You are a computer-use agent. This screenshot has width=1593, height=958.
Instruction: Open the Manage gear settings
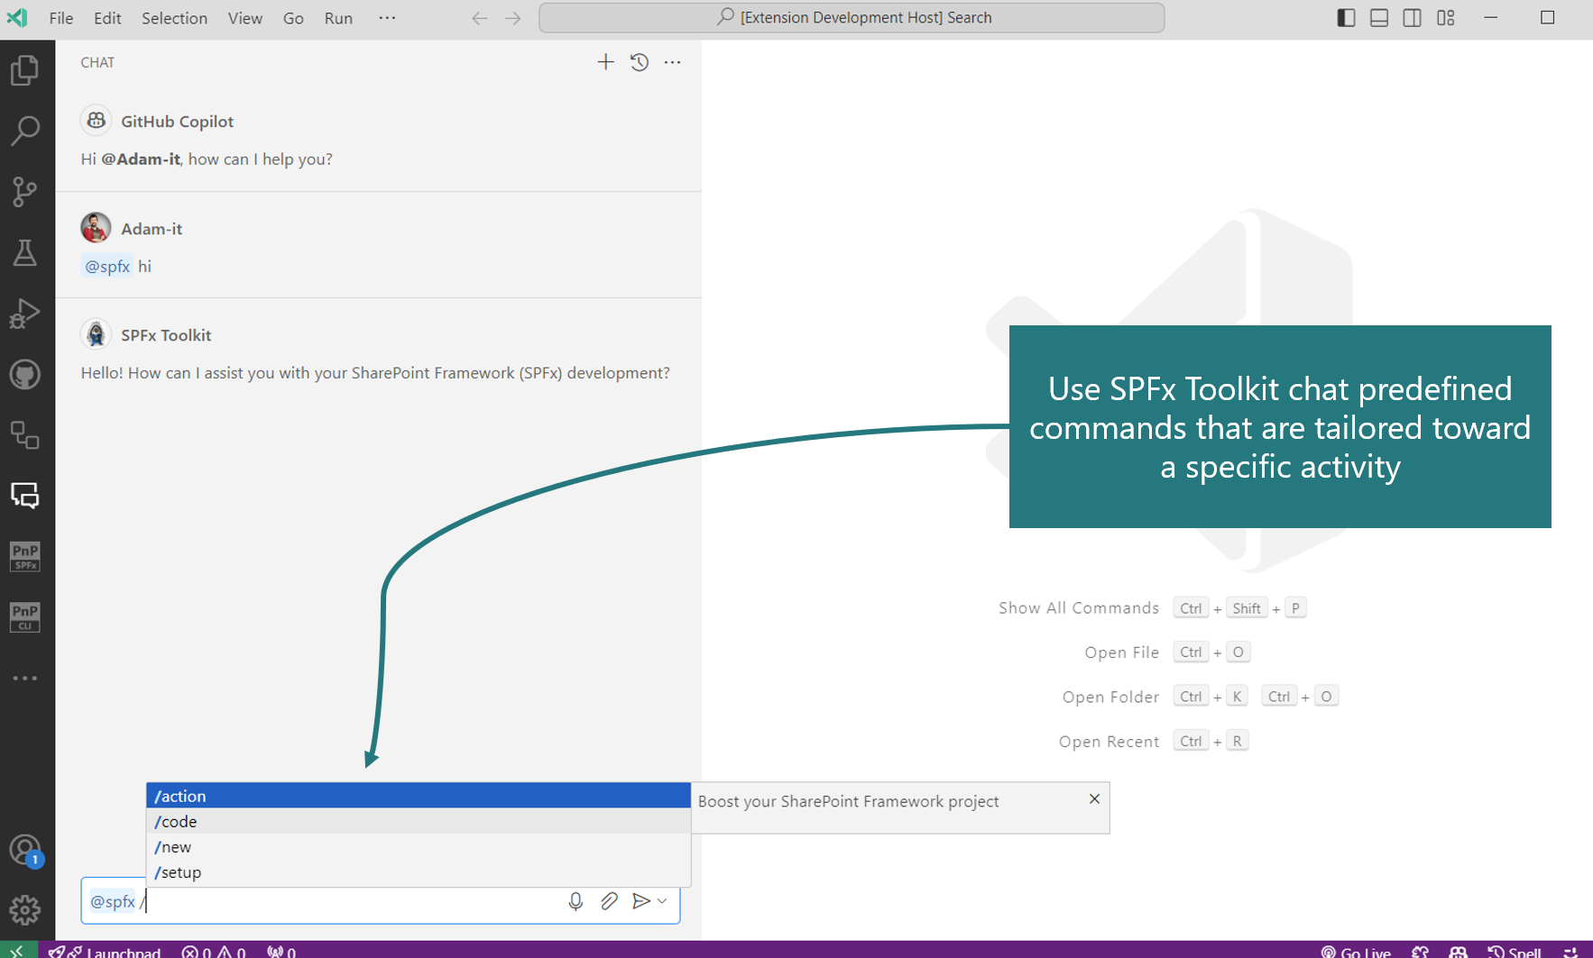(25, 910)
